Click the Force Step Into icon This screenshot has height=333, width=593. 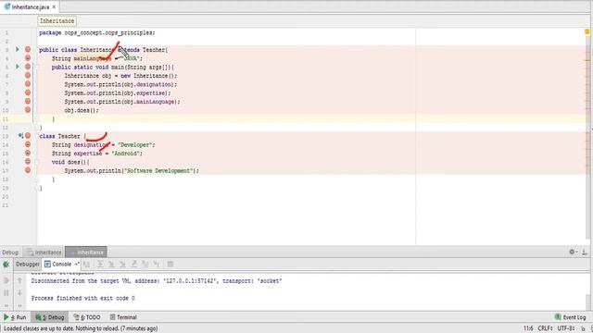pyautogui.click(x=122, y=265)
